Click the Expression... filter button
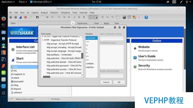Image resolution: width=193 pixels, height=108 pixels. pyautogui.click(x=83, y=23)
